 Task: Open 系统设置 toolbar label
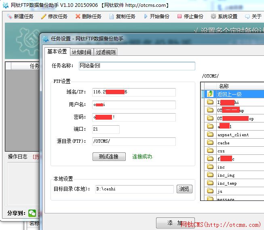(x=228, y=17)
